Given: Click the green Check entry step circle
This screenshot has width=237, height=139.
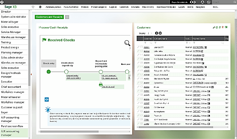Looking at the screenshot, I should pos(49,72).
